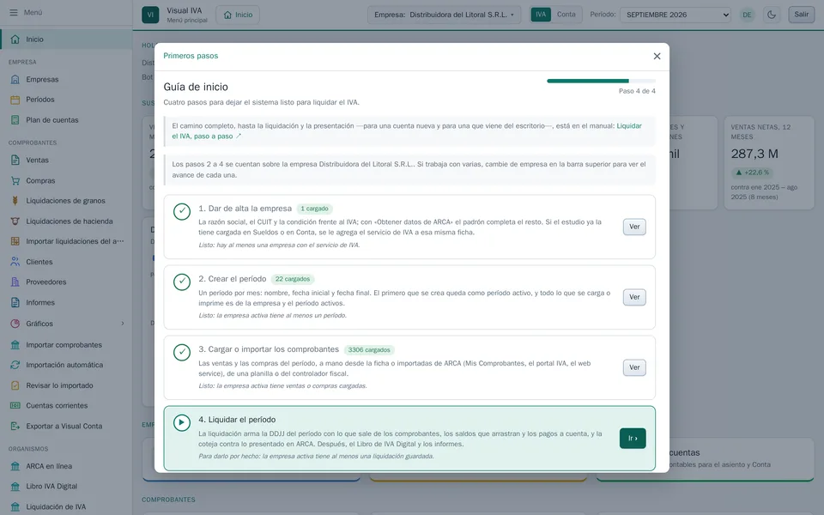The width and height of the screenshot is (824, 515).
Task: Click the Inicio button in top bar
Action: pos(238,15)
